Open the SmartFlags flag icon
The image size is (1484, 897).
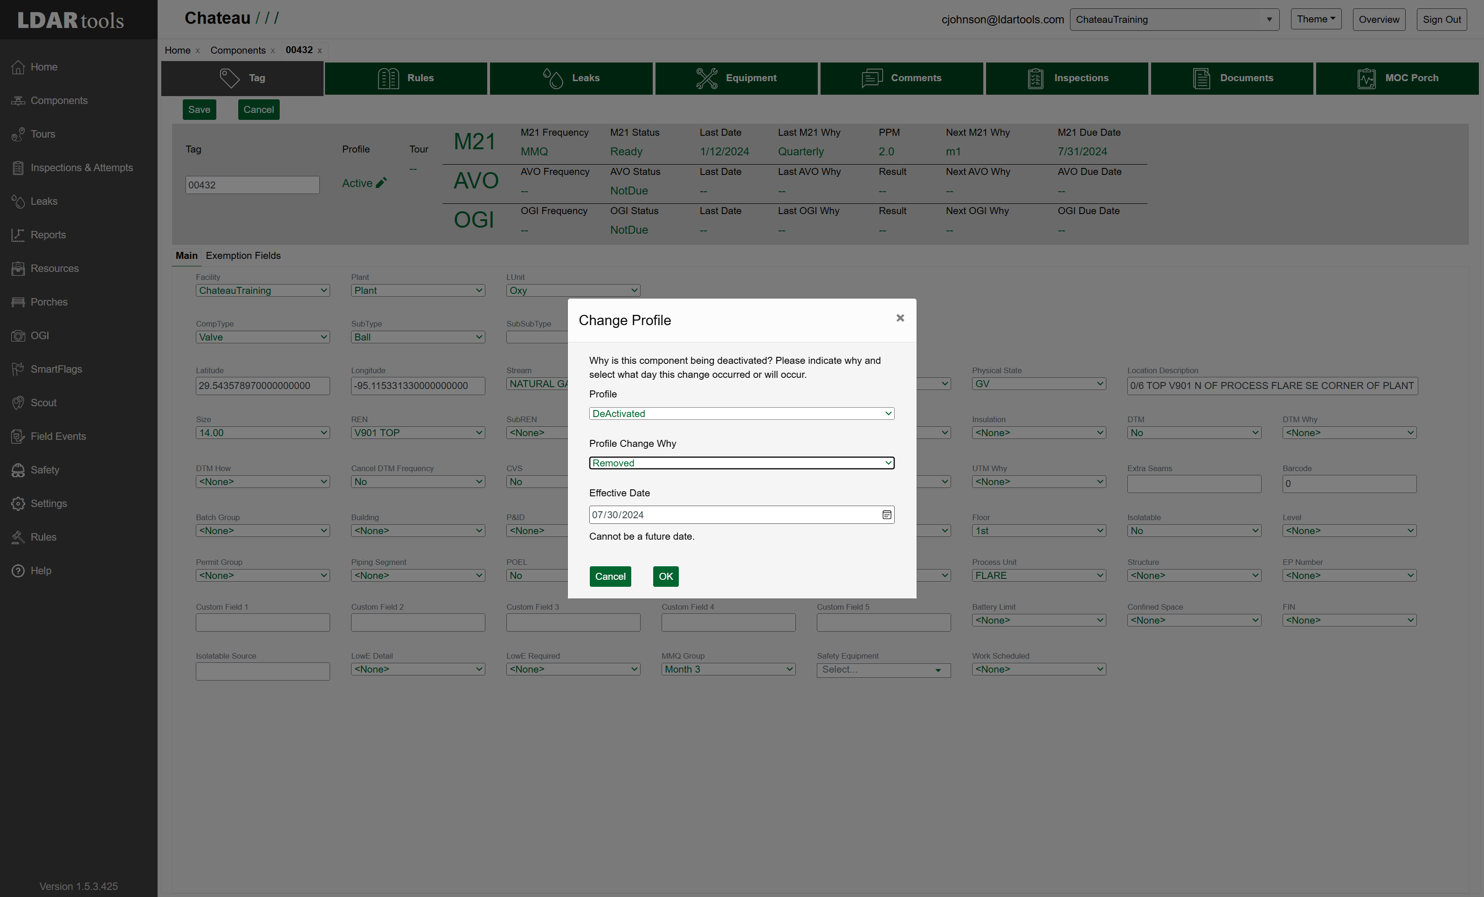click(x=18, y=369)
